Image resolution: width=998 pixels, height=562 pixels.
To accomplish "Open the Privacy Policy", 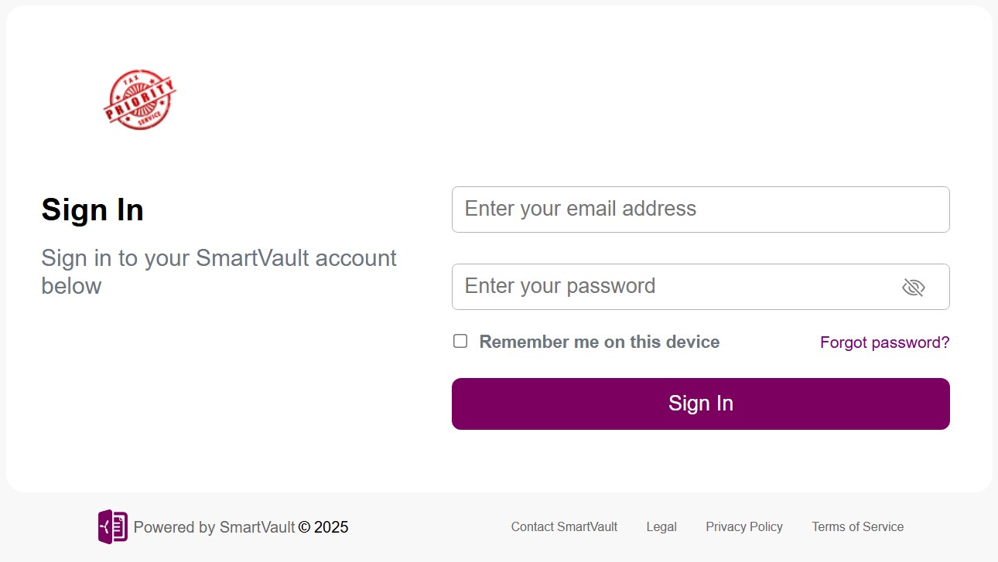I will click(x=743, y=526).
